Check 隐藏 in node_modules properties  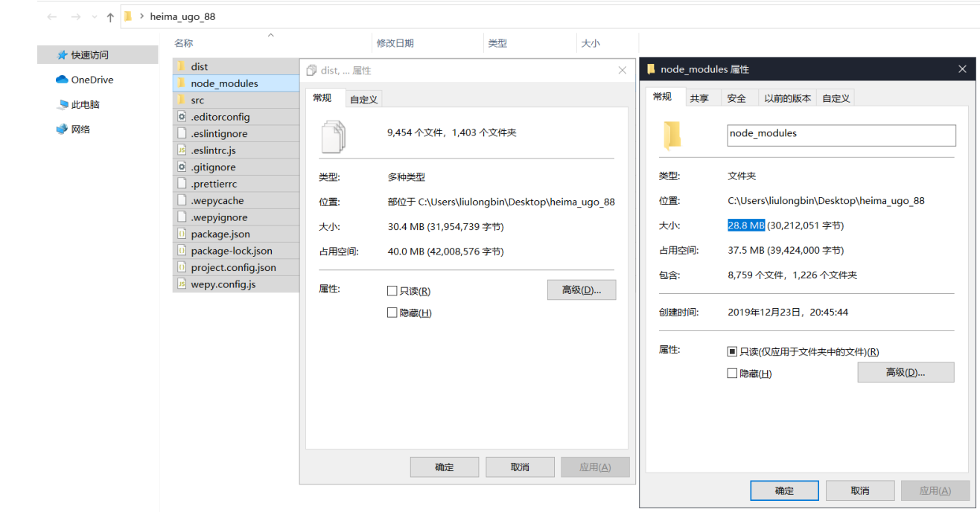tap(732, 374)
